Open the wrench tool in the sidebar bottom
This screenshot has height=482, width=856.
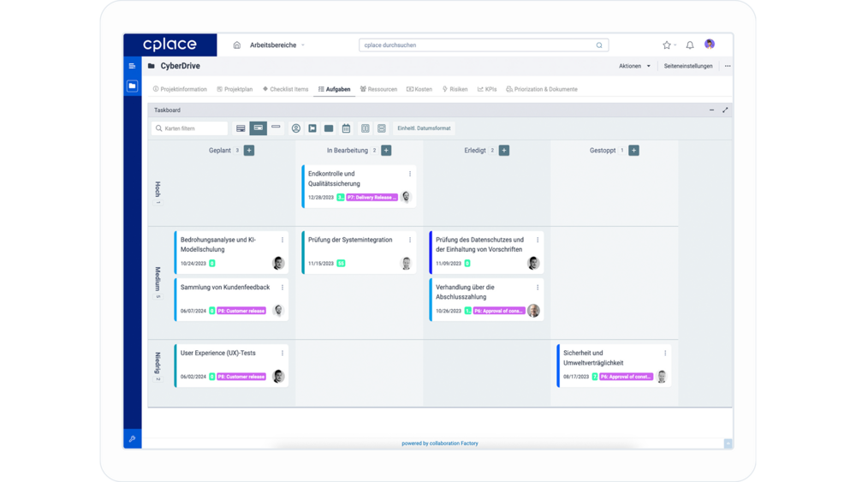click(132, 439)
